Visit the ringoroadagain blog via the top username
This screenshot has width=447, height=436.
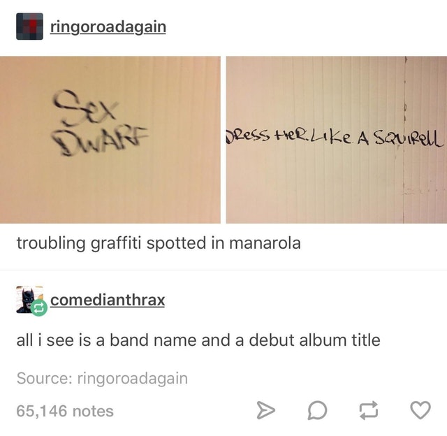108,27
